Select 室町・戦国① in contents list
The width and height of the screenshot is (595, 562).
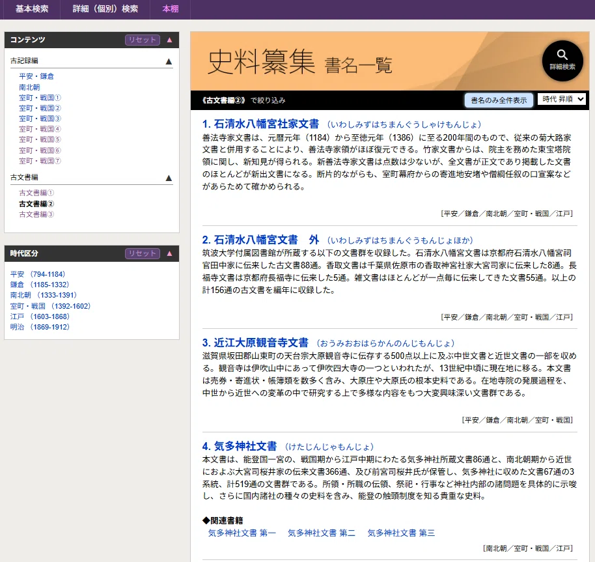tap(40, 98)
